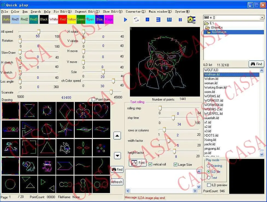The height and width of the screenshot is (202, 267).
Task: Click the page up arrow button
Action: pos(117,136)
